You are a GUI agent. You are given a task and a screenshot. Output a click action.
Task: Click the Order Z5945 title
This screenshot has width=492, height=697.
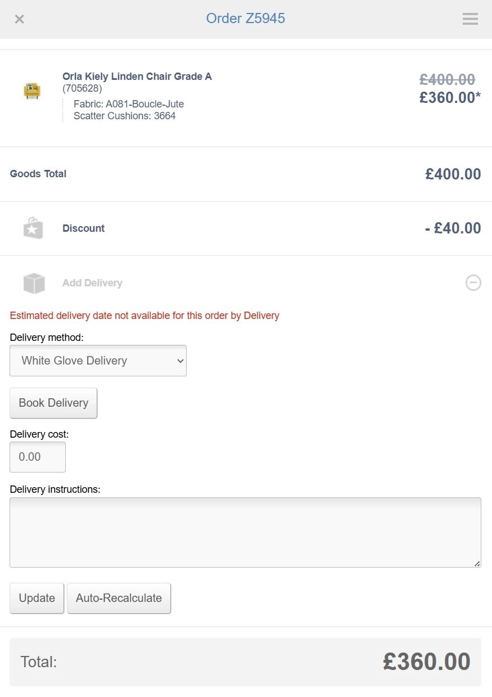(x=245, y=19)
